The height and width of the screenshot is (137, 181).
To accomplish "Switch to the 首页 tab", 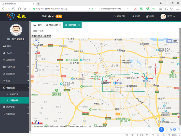I will [x=38, y=25].
